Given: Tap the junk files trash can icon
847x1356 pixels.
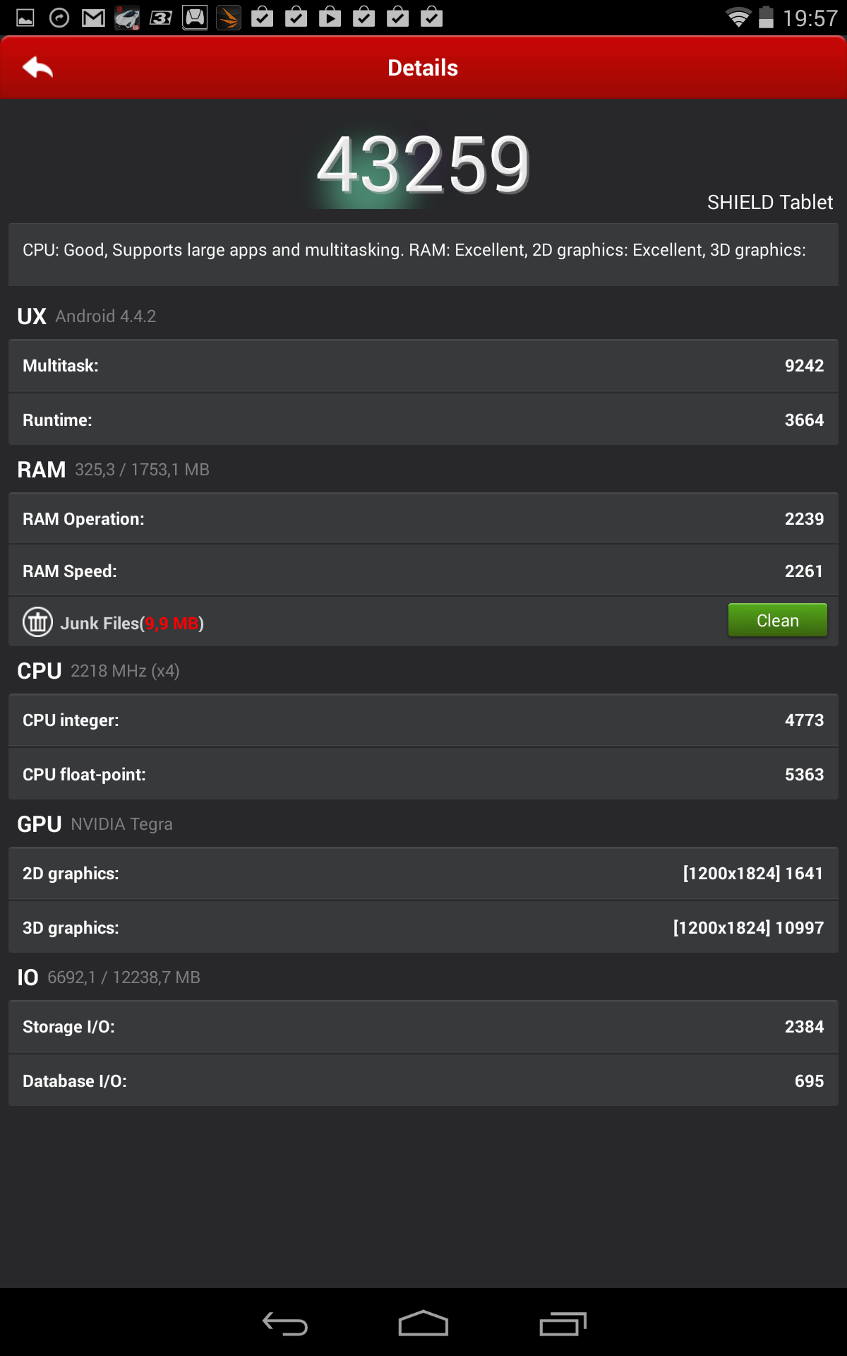Looking at the screenshot, I should 38,622.
